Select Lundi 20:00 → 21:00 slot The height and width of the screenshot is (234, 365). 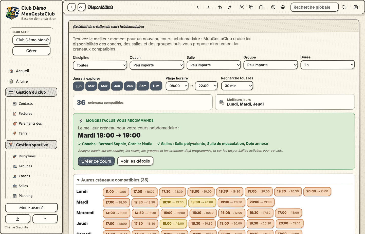(x=317, y=191)
